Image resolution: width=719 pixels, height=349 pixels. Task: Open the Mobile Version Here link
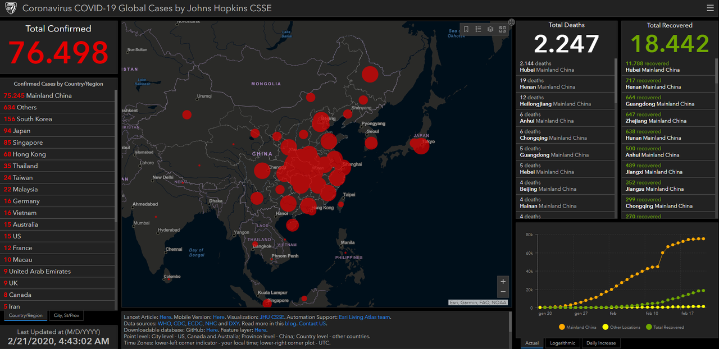click(x=219, y=317)
